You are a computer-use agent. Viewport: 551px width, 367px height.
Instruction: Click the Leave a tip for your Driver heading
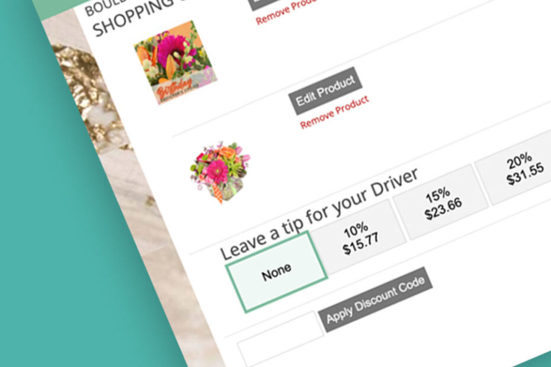(319, 213)
